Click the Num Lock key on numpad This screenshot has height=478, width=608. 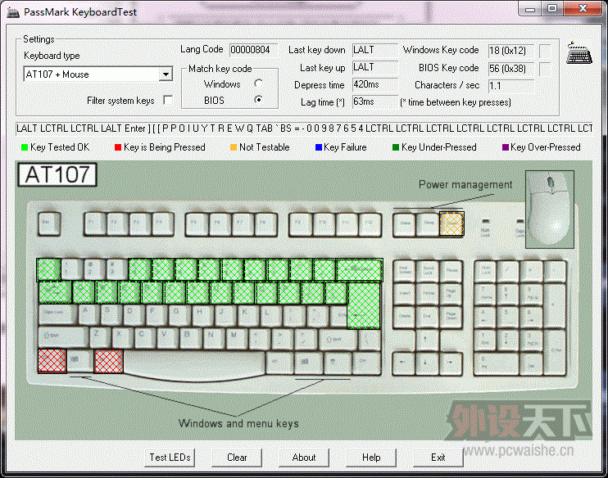486,271
